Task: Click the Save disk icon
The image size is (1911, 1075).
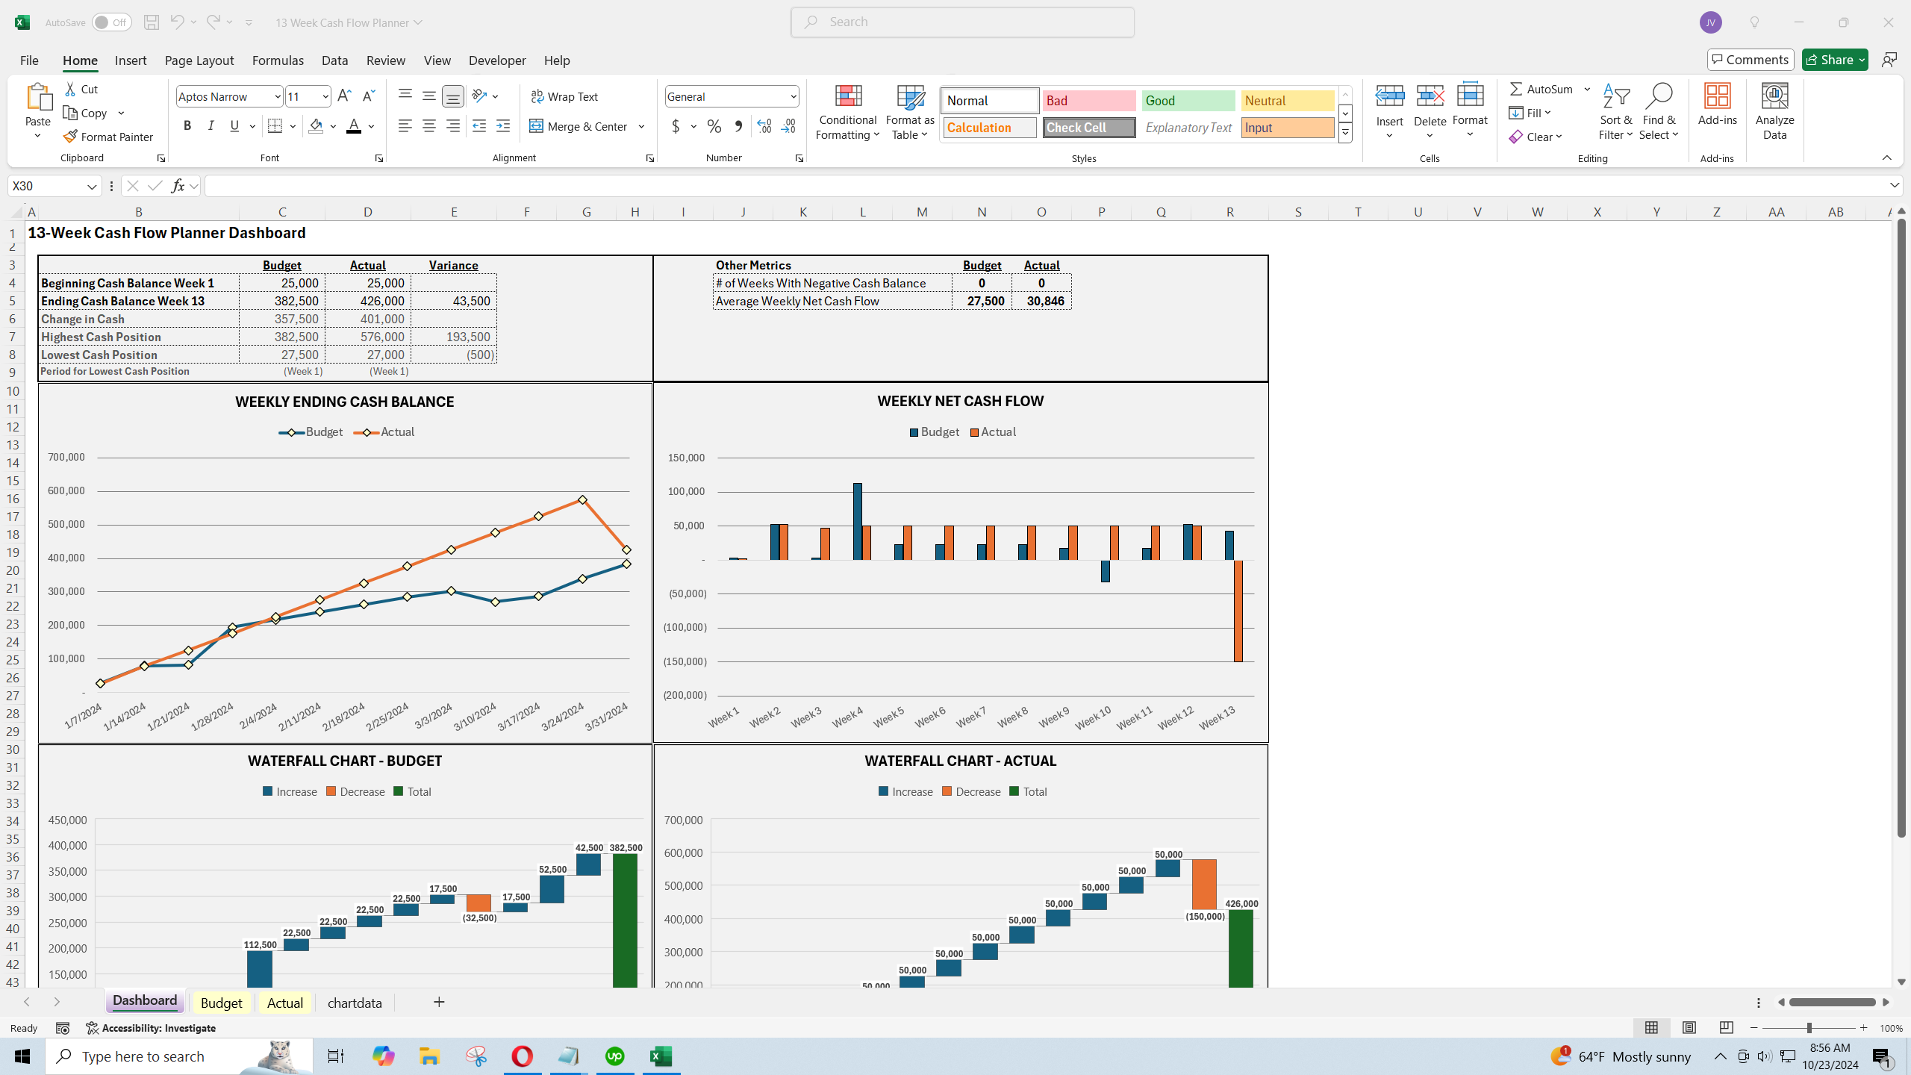Action: (x=151, y=22)
